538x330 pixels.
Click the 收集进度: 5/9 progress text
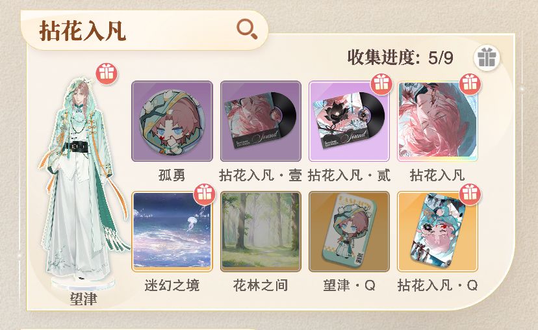(400, 58)
